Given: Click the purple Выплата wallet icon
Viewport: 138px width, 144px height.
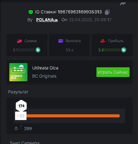Looking at the screenshot, I should coord(61,41).
